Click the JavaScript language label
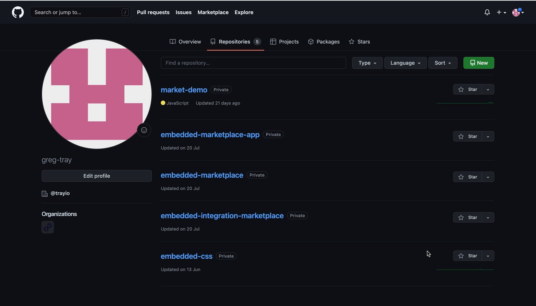Screen dimensions: 536x306 (x=178, y=103)
